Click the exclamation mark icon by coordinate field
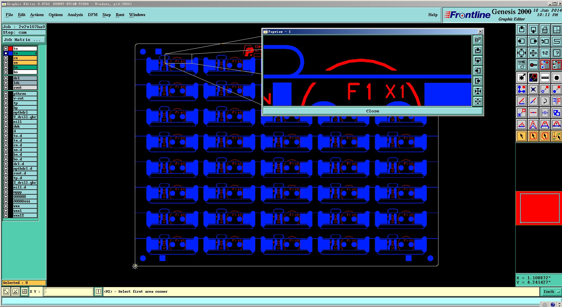Image resolution: width=562 pixels, height=307 pixels. [x=98, y=291]
